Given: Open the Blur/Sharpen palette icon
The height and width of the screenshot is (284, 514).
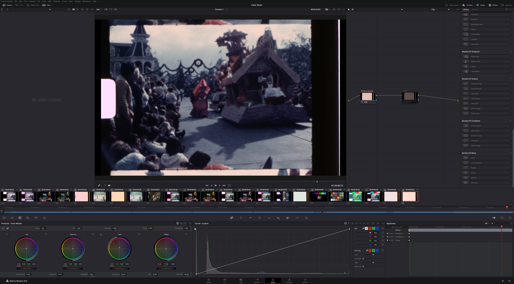Looking at the screenshot, I should pyautogui.click(x=278, y=218).
